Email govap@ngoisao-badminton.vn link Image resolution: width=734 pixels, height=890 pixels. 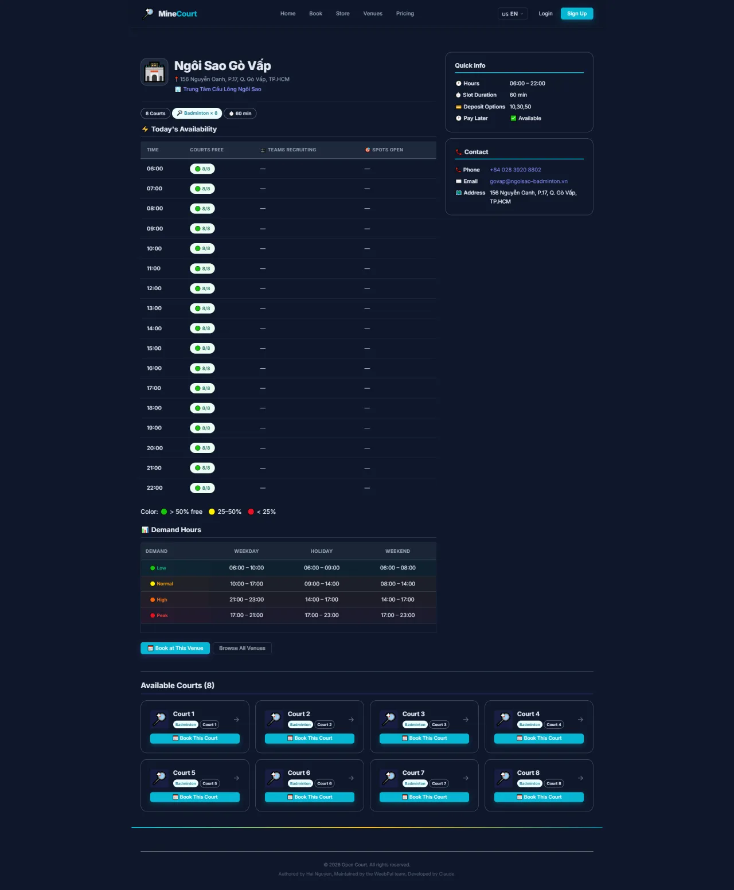[x=529, y=181]
